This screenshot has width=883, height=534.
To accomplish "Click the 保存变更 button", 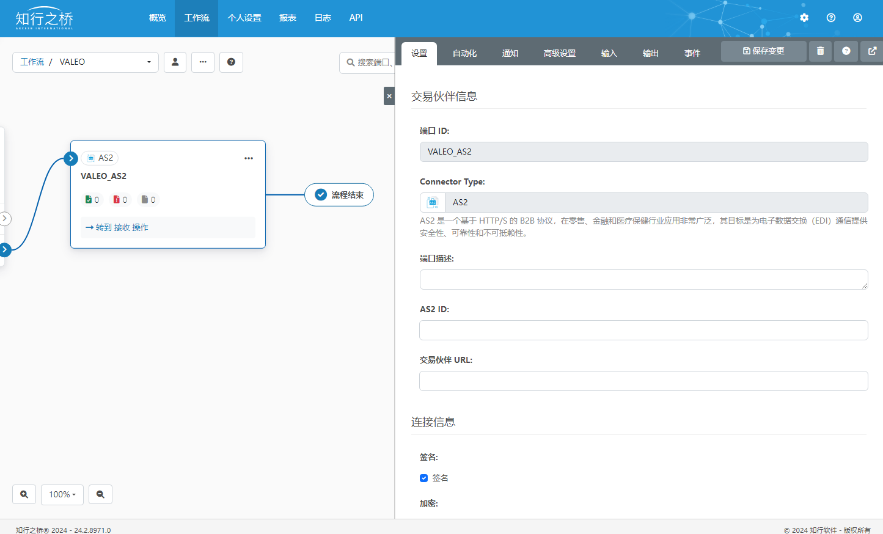I will pos(764,51).
